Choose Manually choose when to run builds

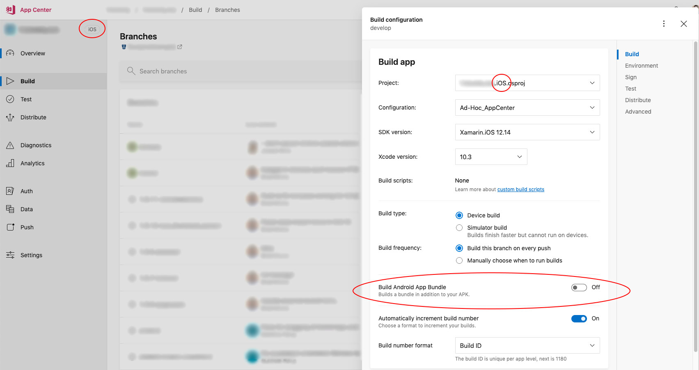(459, 260)
